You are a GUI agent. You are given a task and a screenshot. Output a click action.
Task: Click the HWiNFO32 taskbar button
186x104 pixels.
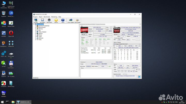click(24, 102)
